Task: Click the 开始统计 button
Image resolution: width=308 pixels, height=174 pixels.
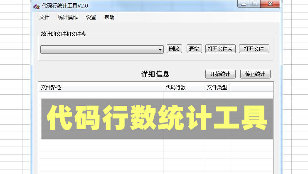Action: click(220, 74)
